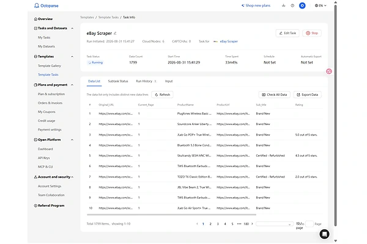Screen dimensions: 367x244
Task: Collapse the Templates sidebar section
Action: [x=72, y=57]
